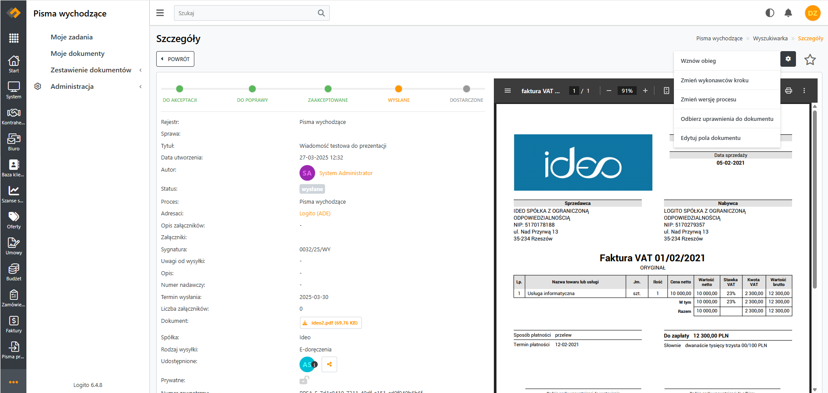828x393 pixels.
Task: Go to Wyszukiwarka breadcrumb
Action: (x=770, y=38)
